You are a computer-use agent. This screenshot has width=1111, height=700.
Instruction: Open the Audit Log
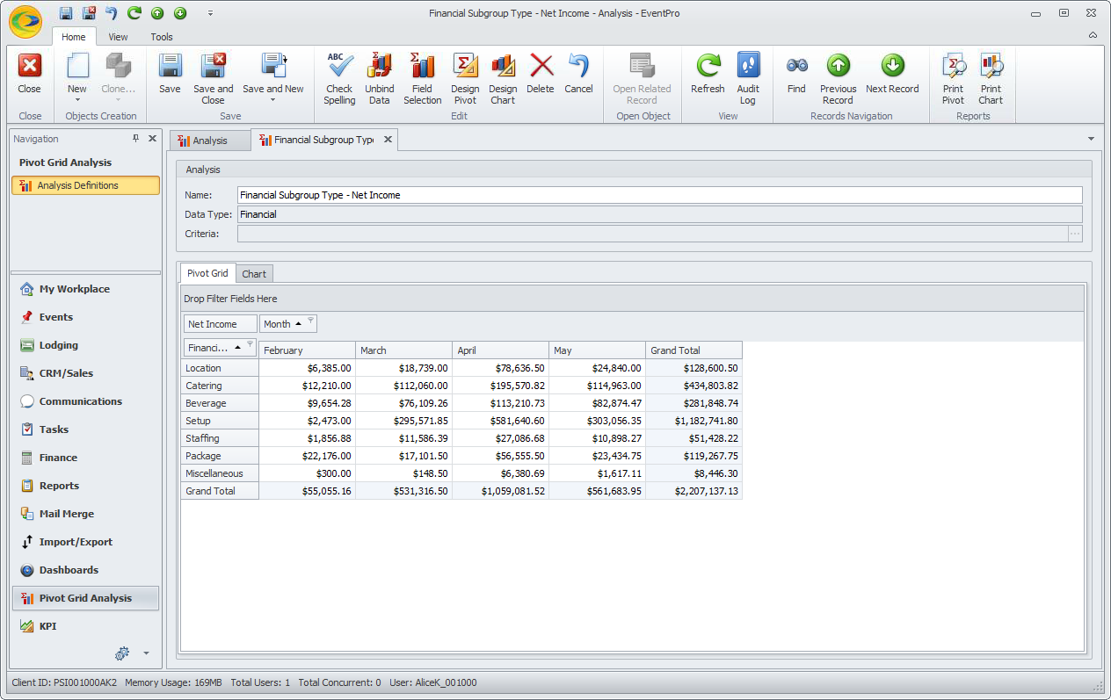tap(748, 78)
